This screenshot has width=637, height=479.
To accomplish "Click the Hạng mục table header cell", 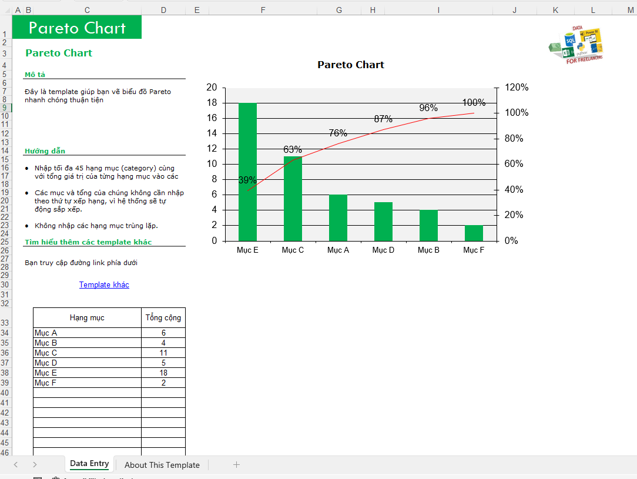I will (x=87, y=317).
